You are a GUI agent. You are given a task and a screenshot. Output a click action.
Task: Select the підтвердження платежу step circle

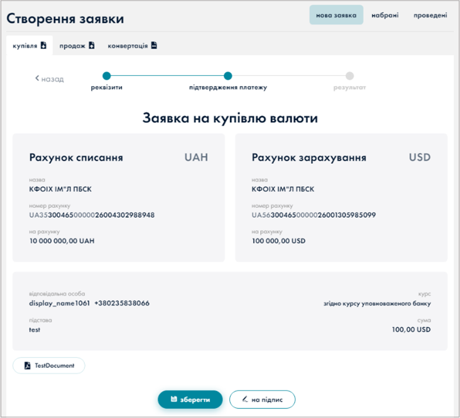[x=227, y=76]
